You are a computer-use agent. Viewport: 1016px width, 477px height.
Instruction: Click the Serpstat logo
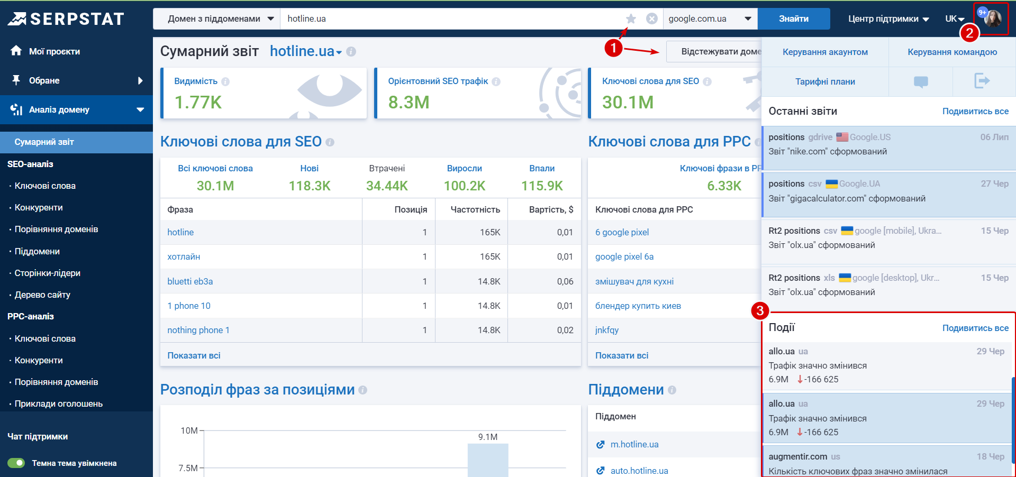pyautogui.click(x=66, y=19)
